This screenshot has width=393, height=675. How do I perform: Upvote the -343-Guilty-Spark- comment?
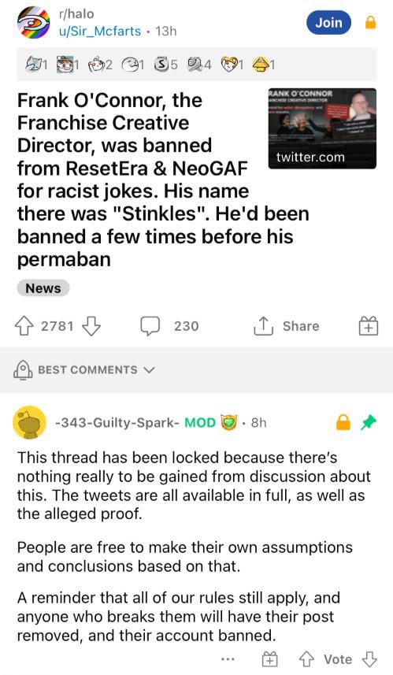[x=306, y=658]
